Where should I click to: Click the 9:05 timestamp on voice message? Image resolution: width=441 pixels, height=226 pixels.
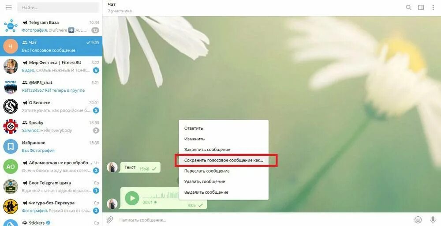191,205
